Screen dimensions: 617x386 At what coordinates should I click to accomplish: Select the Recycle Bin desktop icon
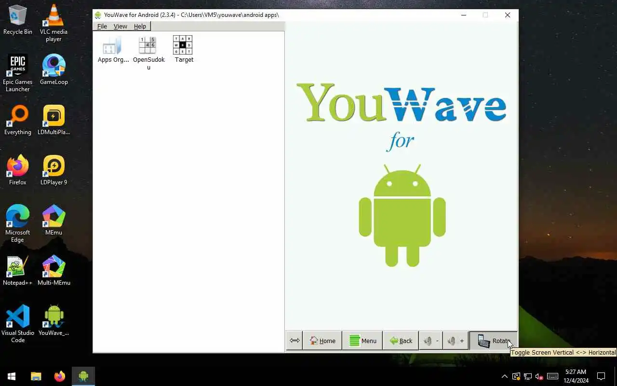point(18,20)
